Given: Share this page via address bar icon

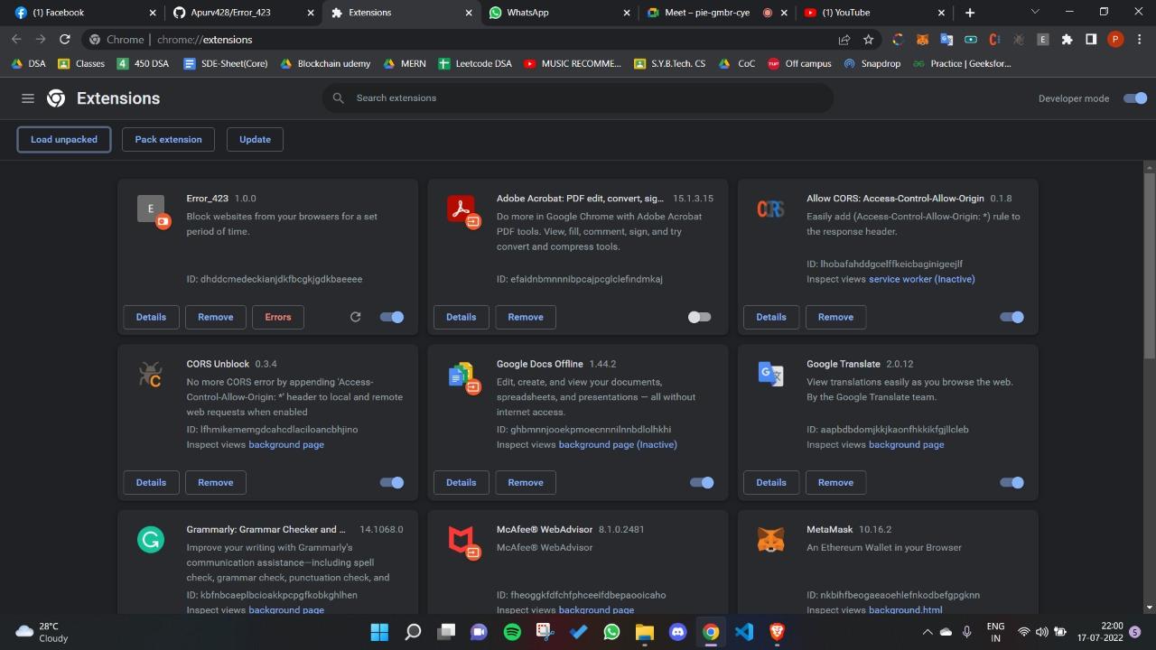Looking at the screenshot, I should pyautogui.click(x=844, y=39).
